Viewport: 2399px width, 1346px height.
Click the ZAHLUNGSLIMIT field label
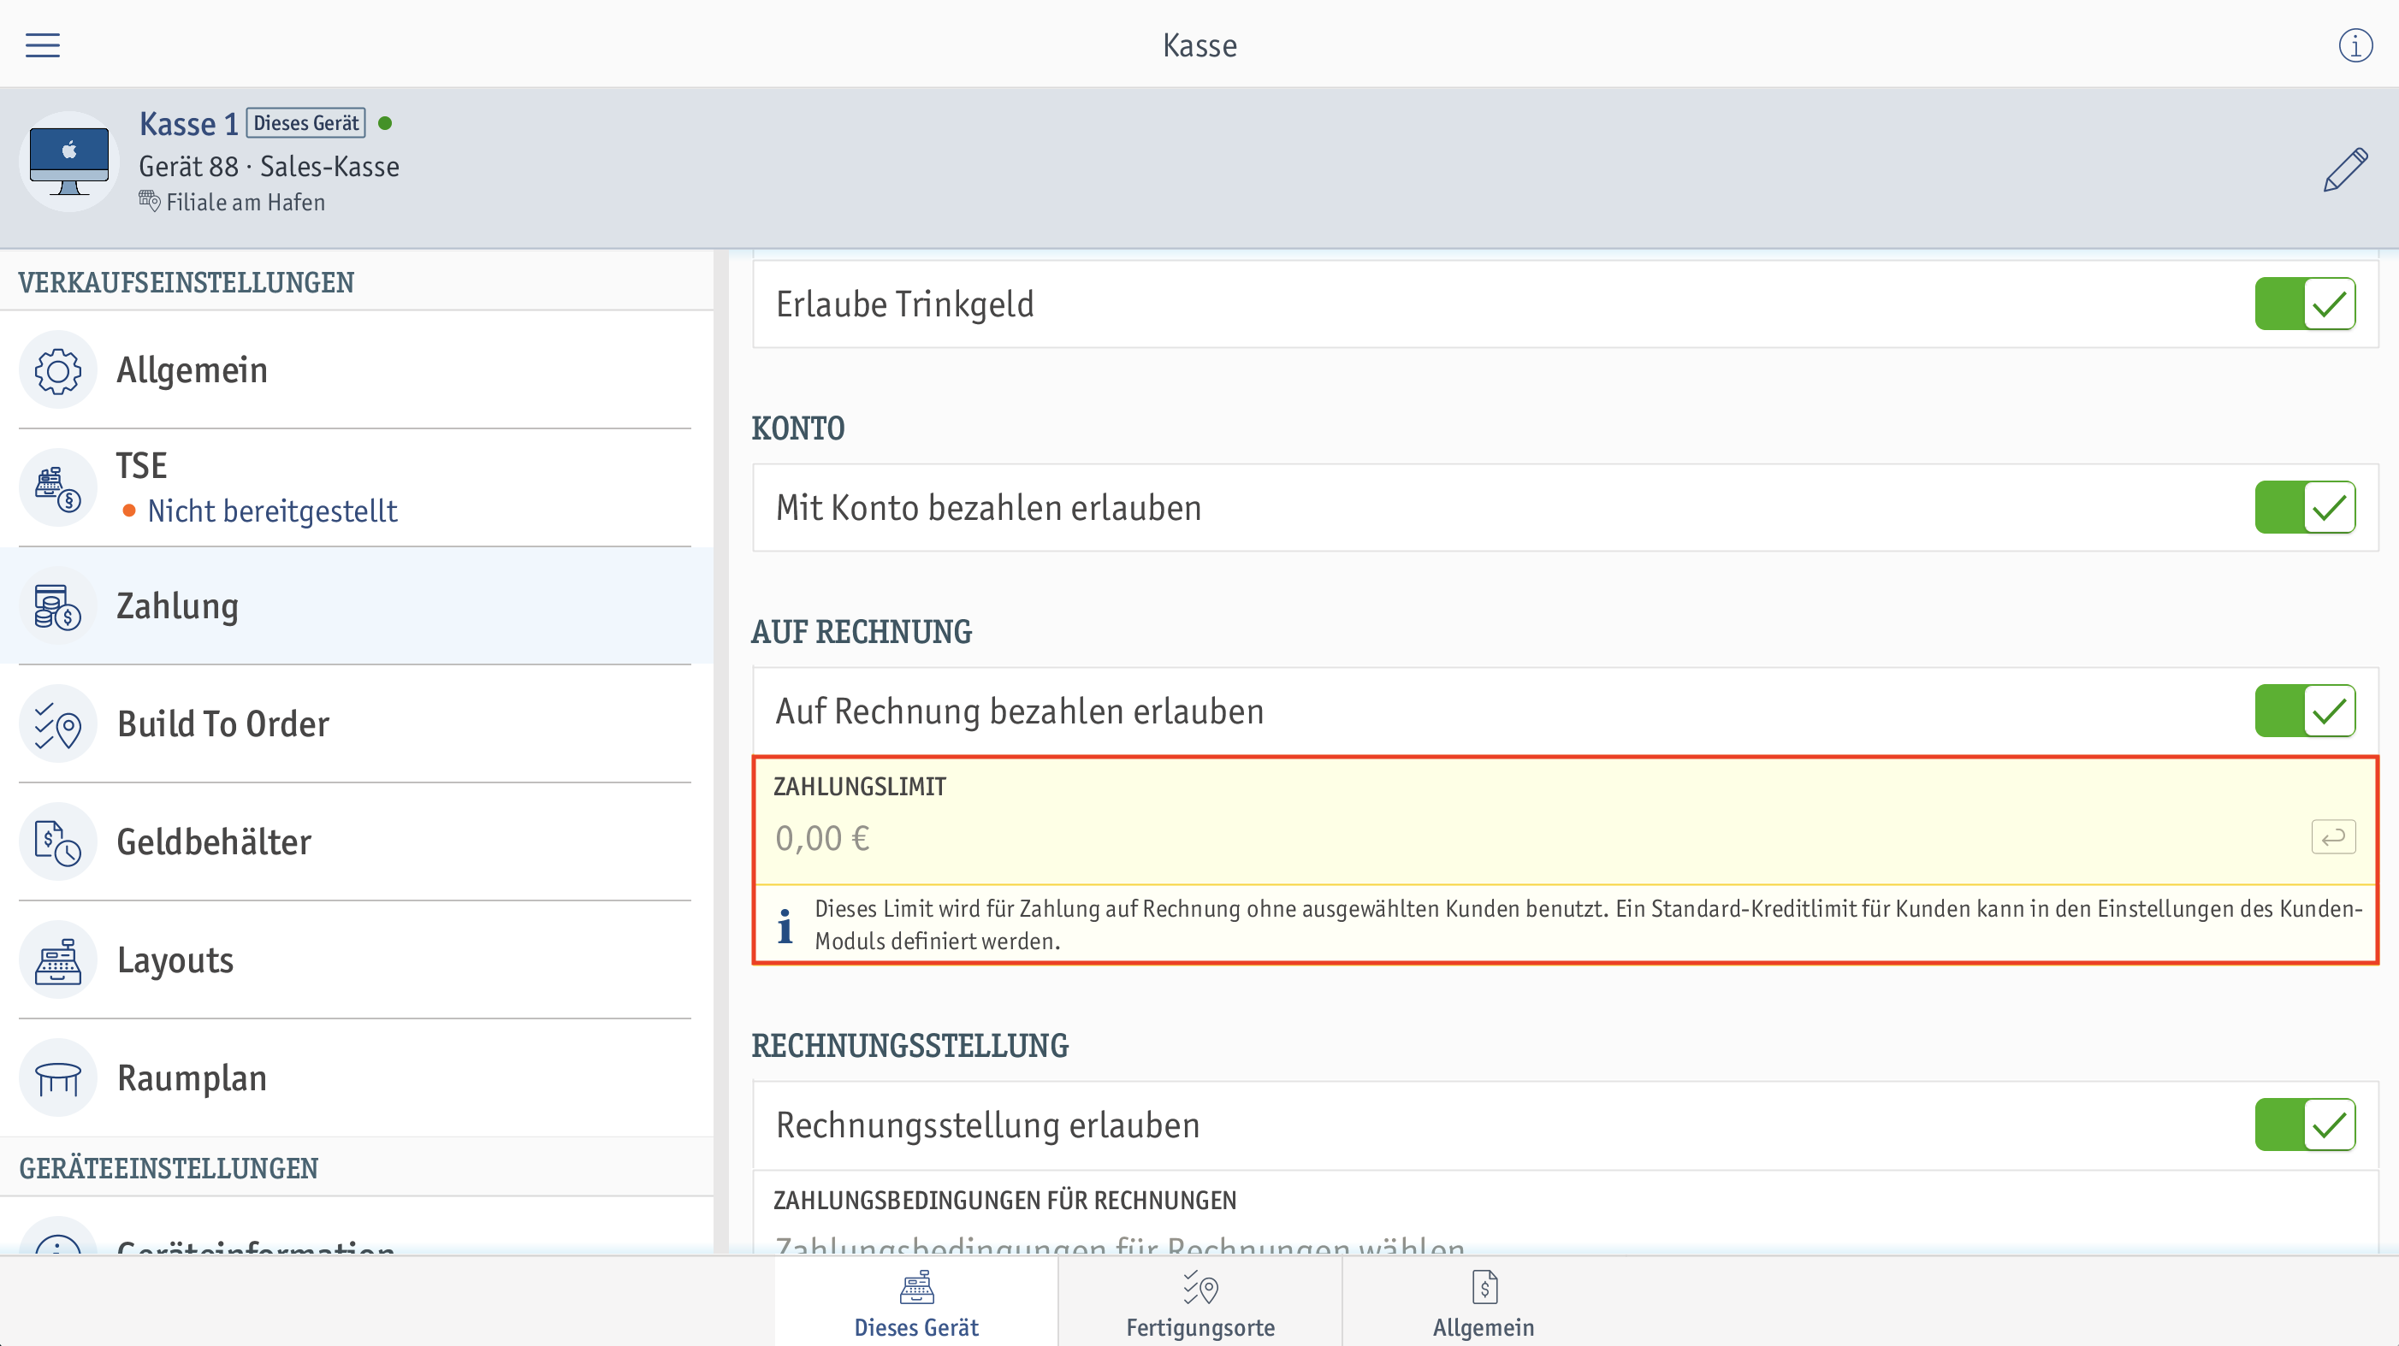pyautogui.click(x=860, y=787)
